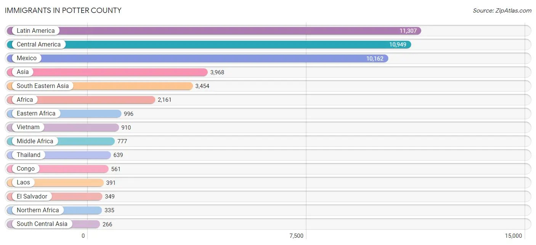Click the South Central Asia label

pos(42,224)
